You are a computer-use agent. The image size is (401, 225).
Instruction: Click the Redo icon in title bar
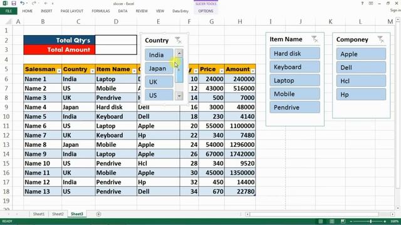tap(34, 3)
